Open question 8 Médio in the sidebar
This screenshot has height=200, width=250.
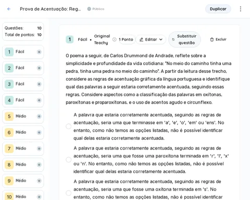click(23, 165)
